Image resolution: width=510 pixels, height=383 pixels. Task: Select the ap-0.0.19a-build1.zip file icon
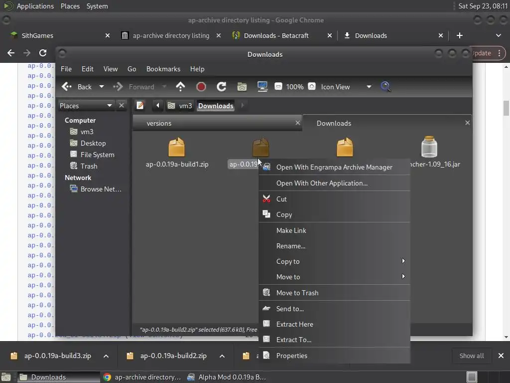[x=177, y=147]
